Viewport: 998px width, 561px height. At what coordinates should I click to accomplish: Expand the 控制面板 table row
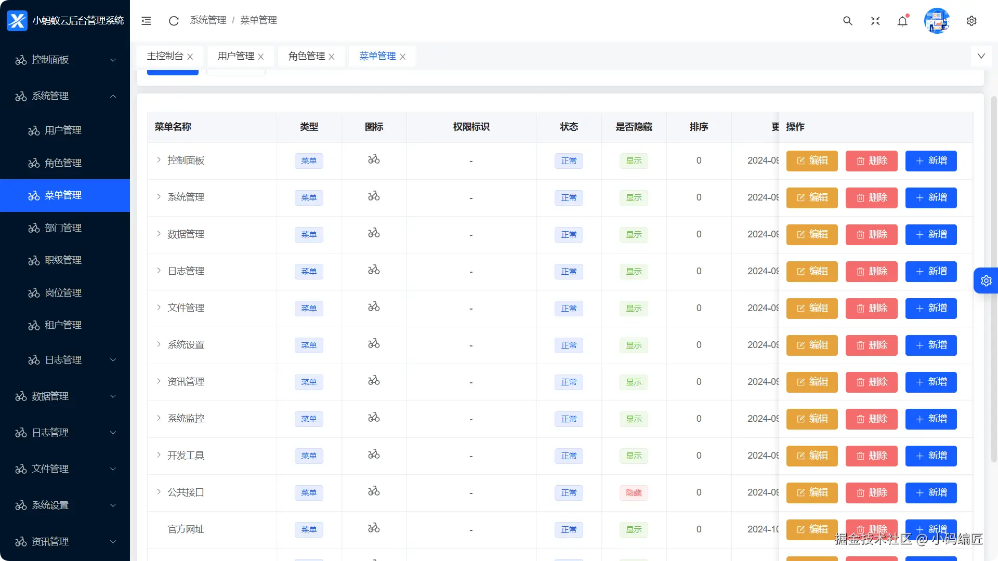[159, 160]
